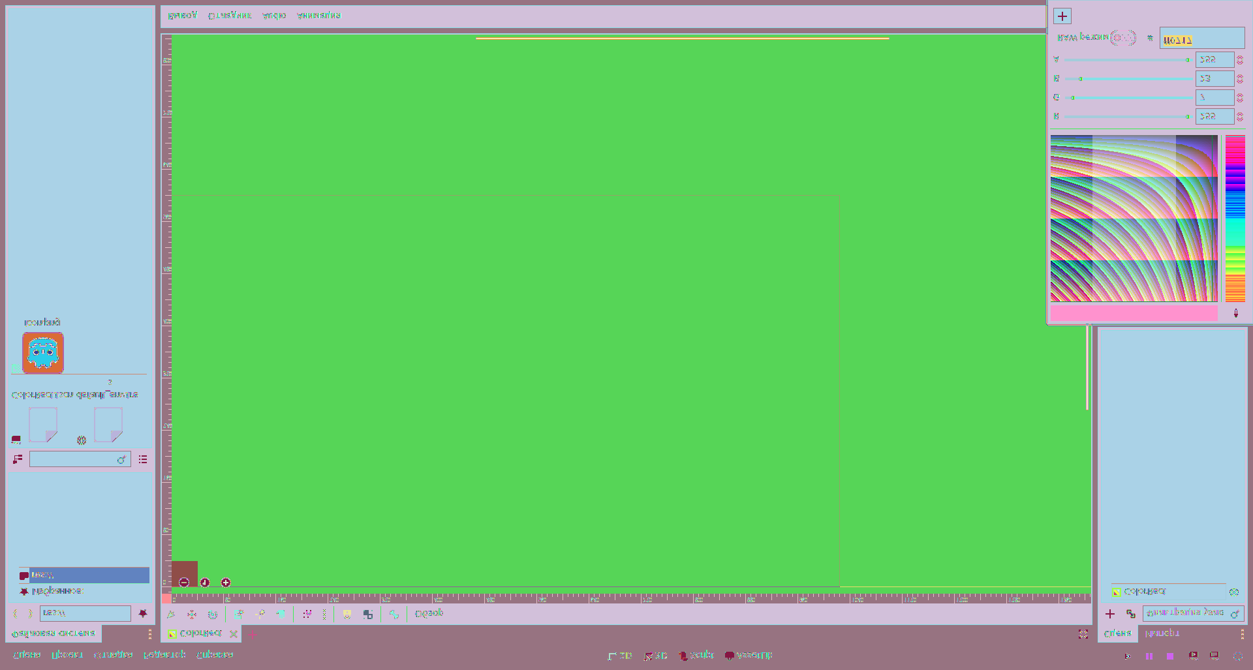Select the res:// folder in the tree

[x=84, y=575]
